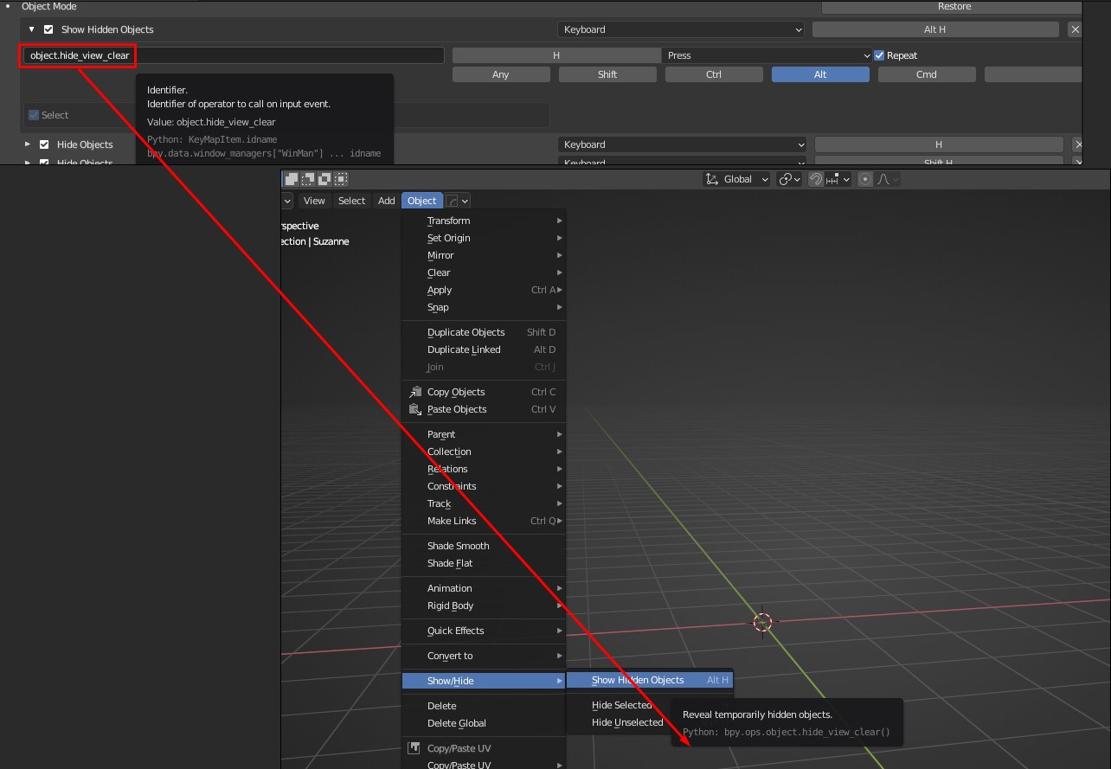
Task: Toggle the Repeat checkbox
Action: point(879,55)
